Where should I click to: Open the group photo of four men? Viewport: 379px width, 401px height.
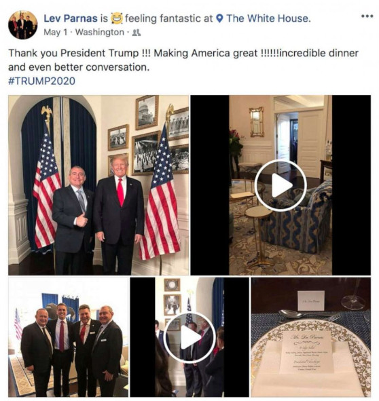click(69, 337)
